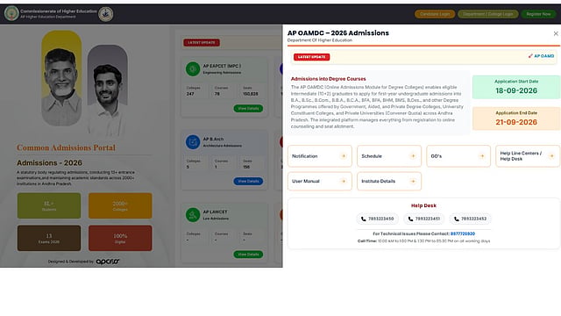This screenshot has height=316, width=561.
Task: Click the AP EAPCET green circle icon
Action: (193, 68)
